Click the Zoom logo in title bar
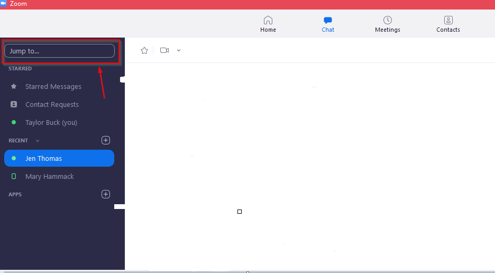This screenshot has width=495, height=273. pyautogui.click(x=4, y=4)
